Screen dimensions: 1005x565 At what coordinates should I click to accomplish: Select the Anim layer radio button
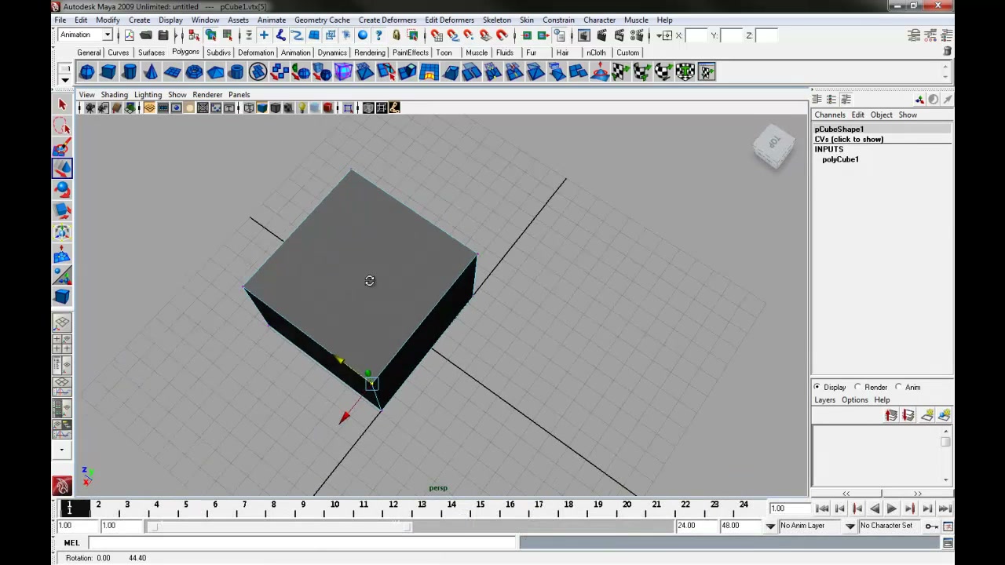[x=898, y=387]
